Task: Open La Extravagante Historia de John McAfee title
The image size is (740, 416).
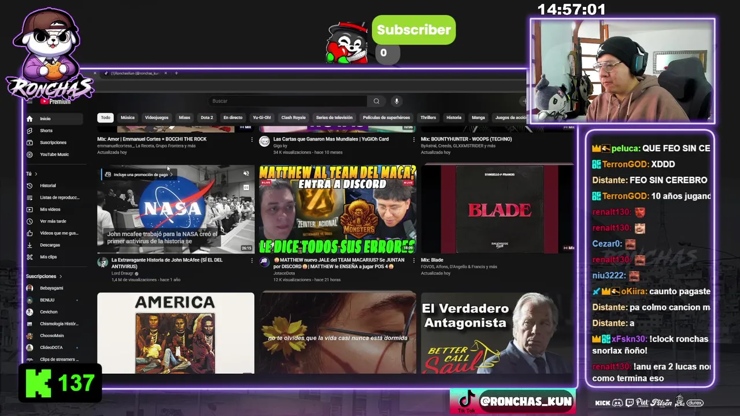Action: click(167, 263)
